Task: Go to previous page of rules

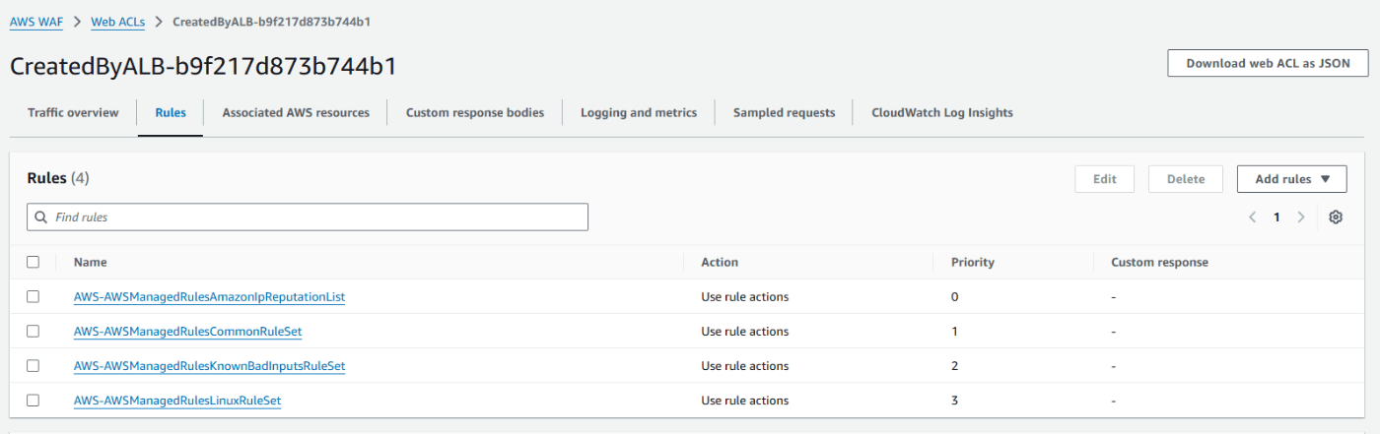Action: click(x=1252, y=217)
